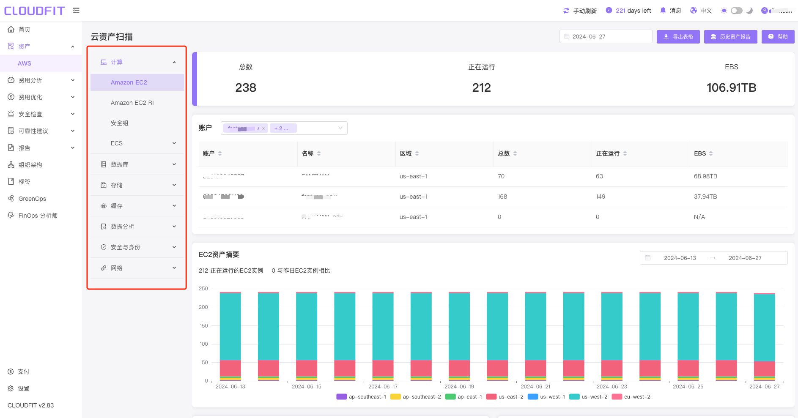Click 导出表格 export button
Screen dimensions: 798x418
click(678, 37)
